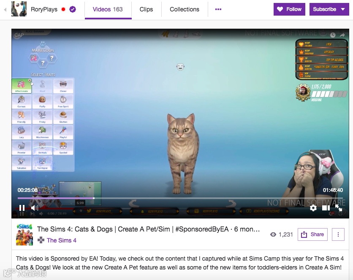
Task: Click the RoryPlays channel avatar
Action: pyautogui.click(x=19, y=9)
